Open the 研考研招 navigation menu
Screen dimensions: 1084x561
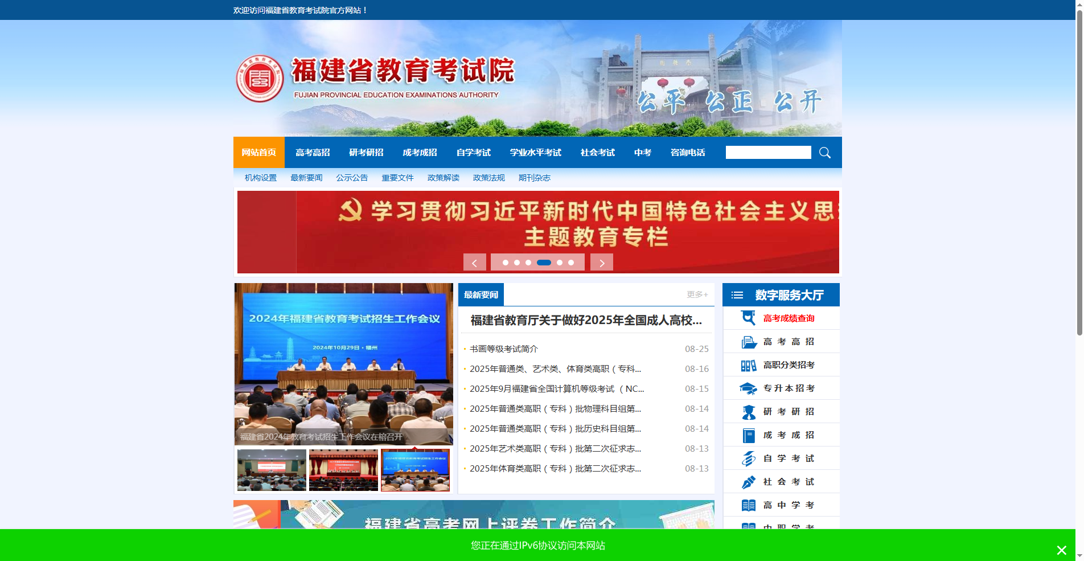click(x=366, y=152)
